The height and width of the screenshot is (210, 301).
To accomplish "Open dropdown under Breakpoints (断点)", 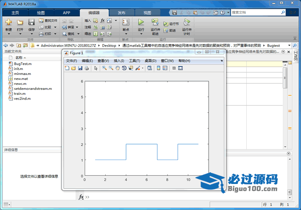I will [x=126, y=34].
